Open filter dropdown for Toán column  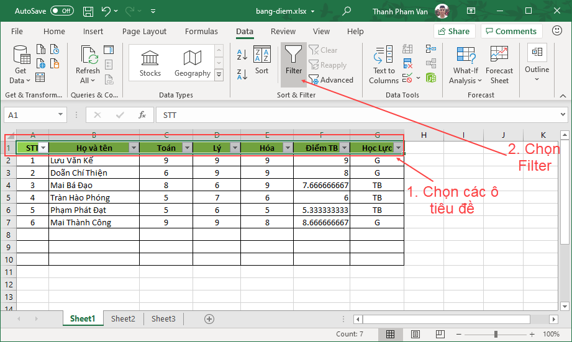tap(185, 148)
